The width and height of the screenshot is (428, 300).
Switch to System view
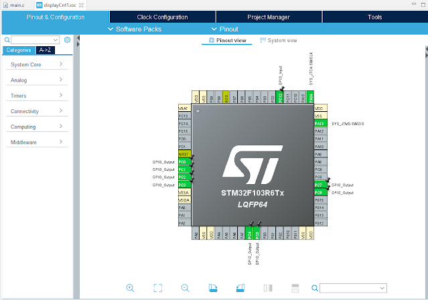[x=279, y=40]
